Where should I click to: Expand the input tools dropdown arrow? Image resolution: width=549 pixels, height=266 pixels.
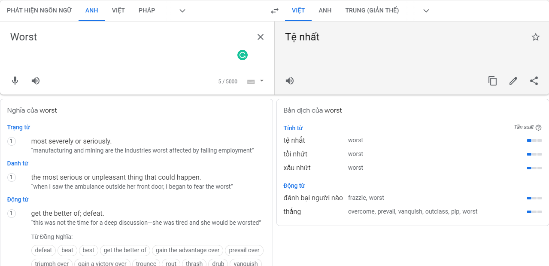[x=262, y=81]
